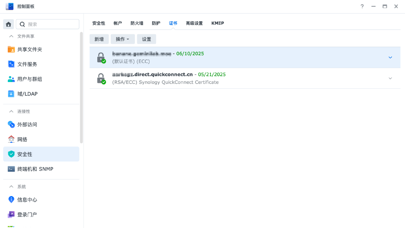
Task: Click the 新增 button
Action: (x=99, y=39)
